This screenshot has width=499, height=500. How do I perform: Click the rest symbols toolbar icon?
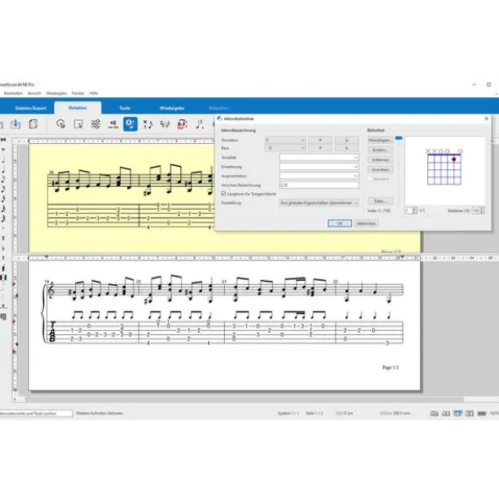coord(165,124)
